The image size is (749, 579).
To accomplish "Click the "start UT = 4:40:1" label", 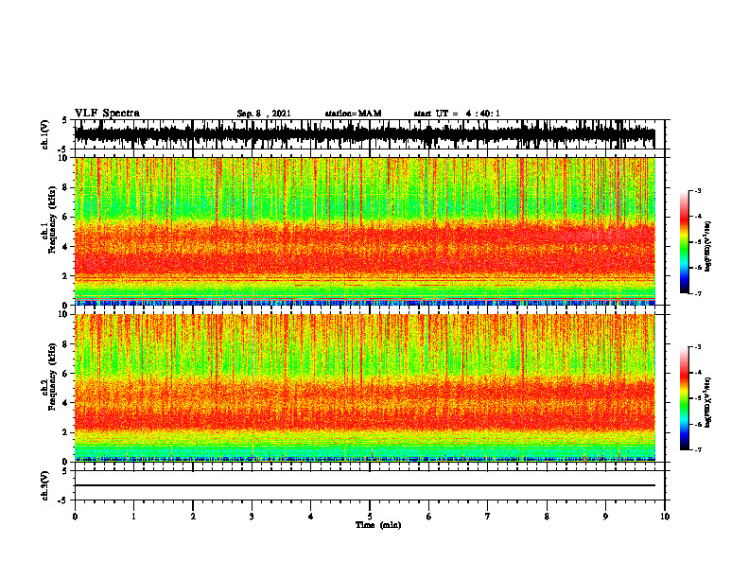I will [x=457, y=114].
